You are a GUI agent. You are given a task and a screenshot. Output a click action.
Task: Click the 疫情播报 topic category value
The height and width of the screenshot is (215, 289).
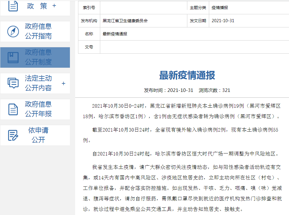[220, 8]
